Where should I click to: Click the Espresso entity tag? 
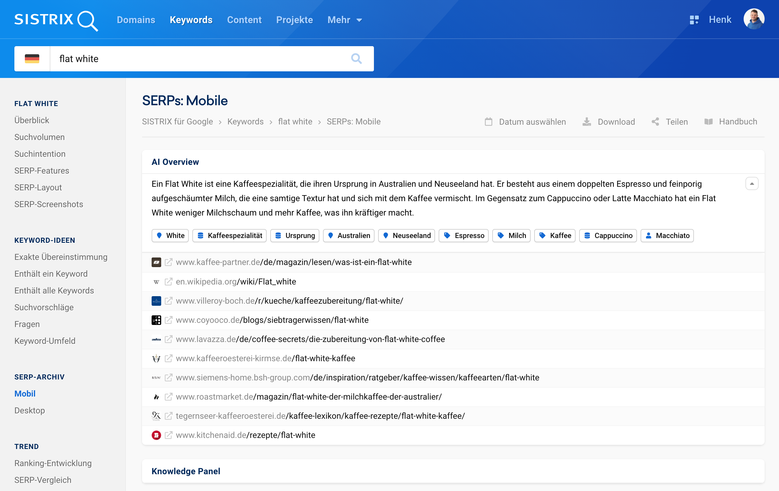(x=464, y=236)
